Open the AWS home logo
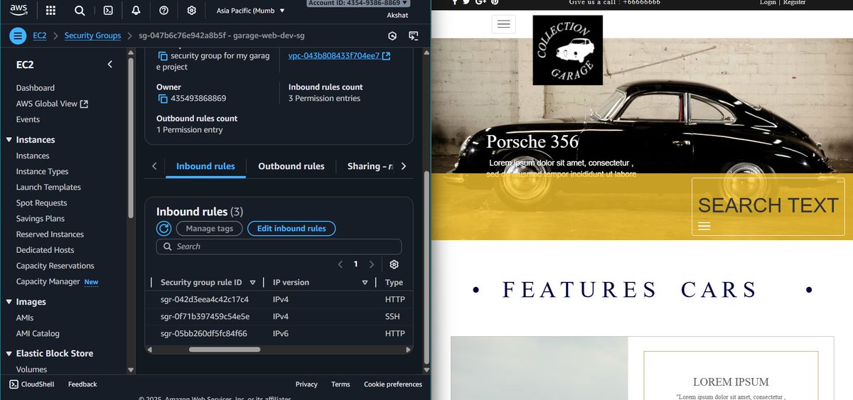 coord(18,10)
